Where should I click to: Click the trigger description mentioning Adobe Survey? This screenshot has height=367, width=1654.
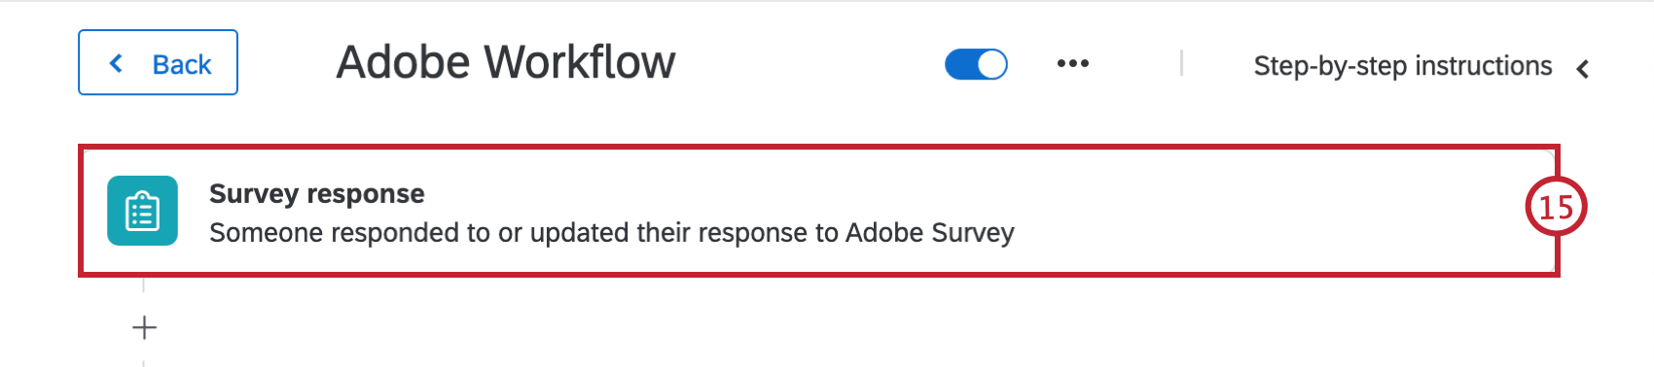(x=612, y=233)
